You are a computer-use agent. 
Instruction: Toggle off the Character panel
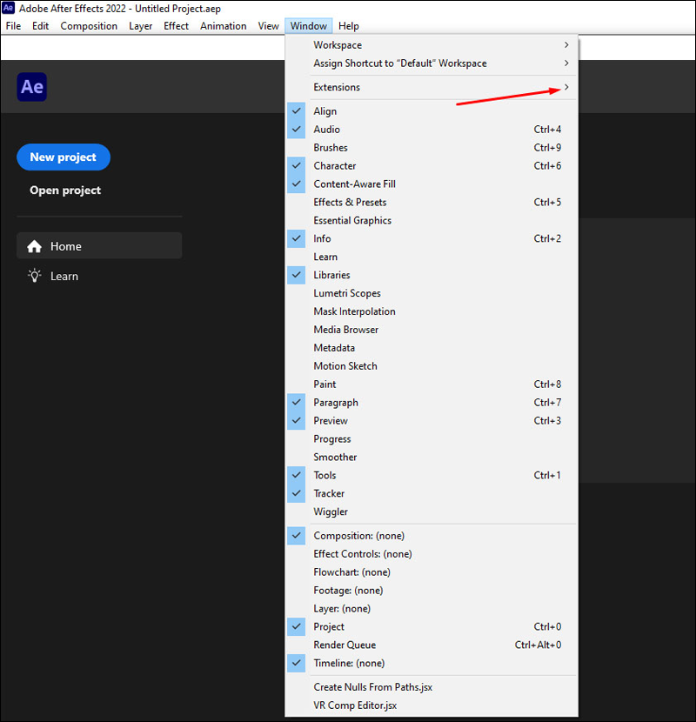point(432,166)
